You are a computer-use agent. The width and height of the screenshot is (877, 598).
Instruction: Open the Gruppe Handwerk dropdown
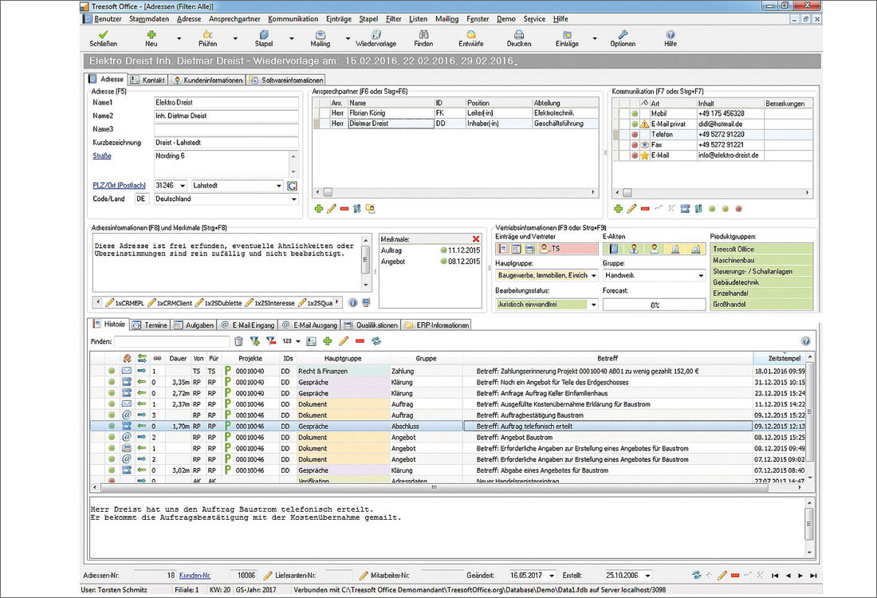coord(701,276)
